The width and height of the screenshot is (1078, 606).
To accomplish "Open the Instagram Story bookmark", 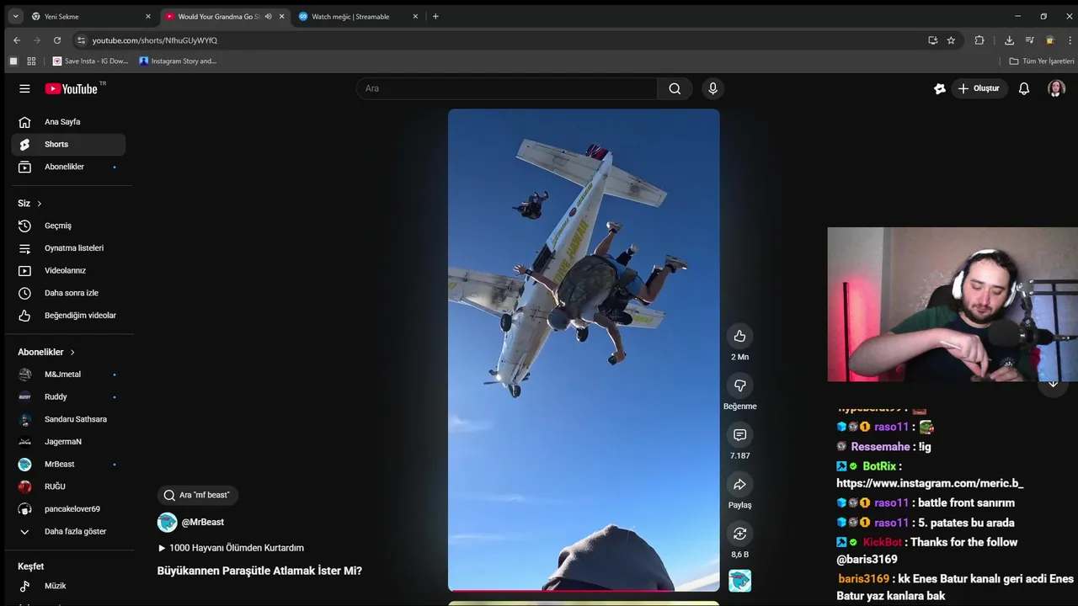I will click(178, 61).
